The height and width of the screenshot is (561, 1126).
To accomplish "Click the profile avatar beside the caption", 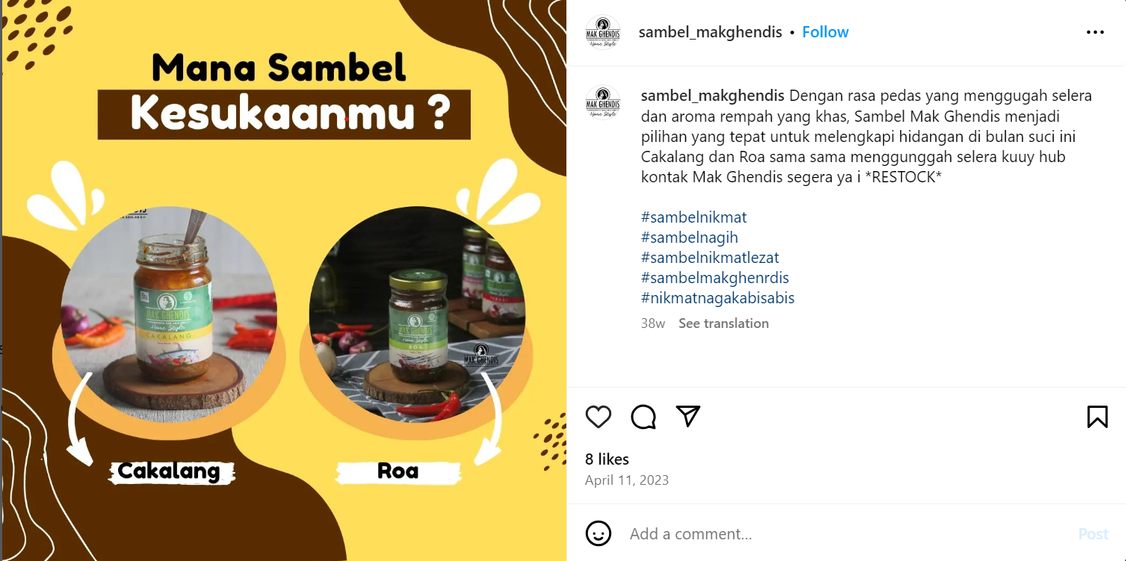I will click(x=603, y=102).
